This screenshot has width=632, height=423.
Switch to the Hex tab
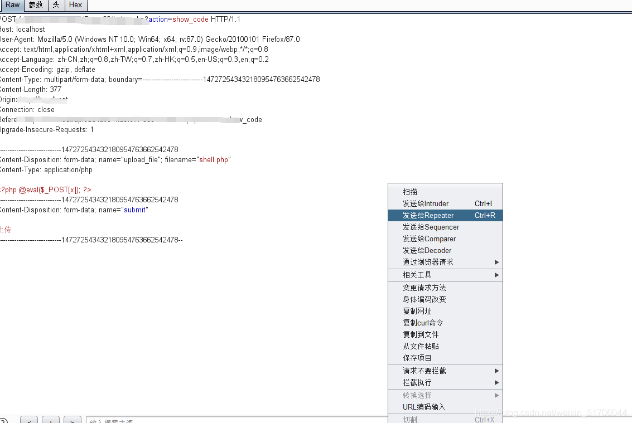(x=75, y=5)
